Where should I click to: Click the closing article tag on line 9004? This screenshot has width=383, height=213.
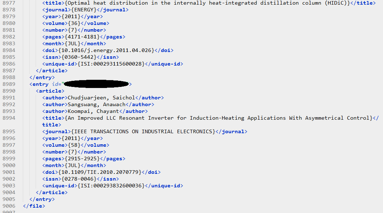(x=52, y=192)
